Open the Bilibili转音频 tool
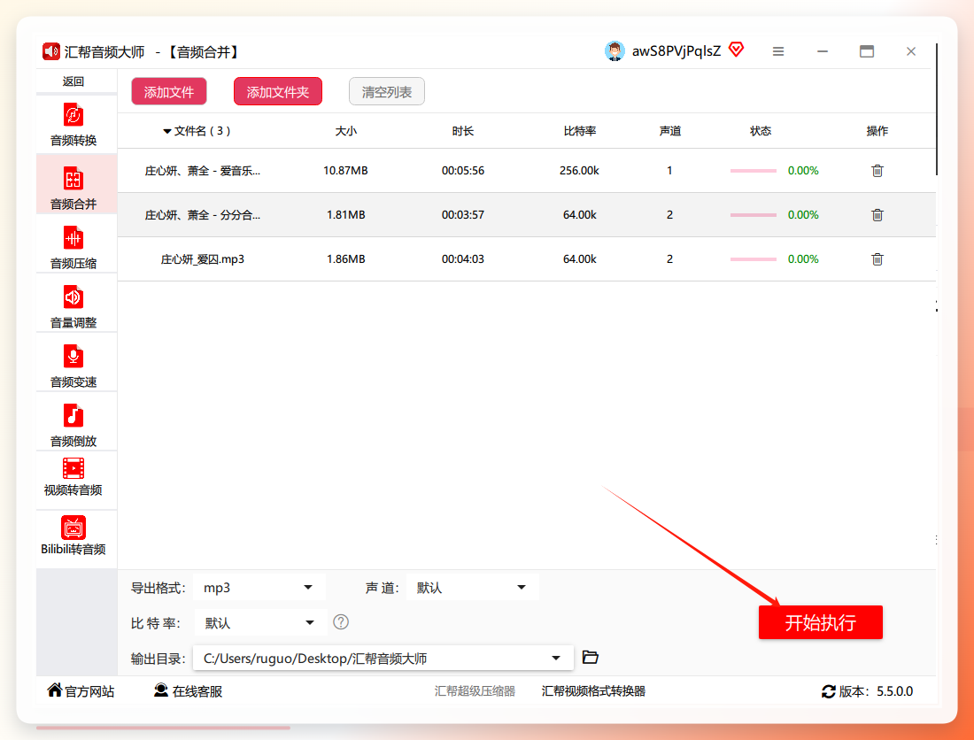 (73, 536)
